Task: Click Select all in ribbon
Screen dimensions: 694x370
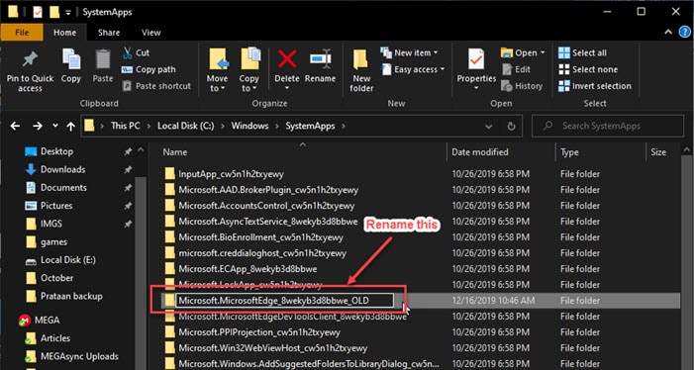Action: (x=582, y=53)
